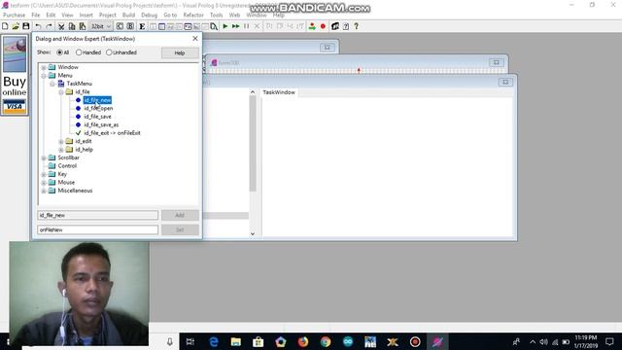Click the Redo arrow in the toolbar
This screenshot has height=350, width=622.
[x=49, y=26]
